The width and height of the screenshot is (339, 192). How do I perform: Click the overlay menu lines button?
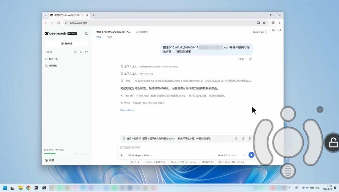[x=288, y=171]
